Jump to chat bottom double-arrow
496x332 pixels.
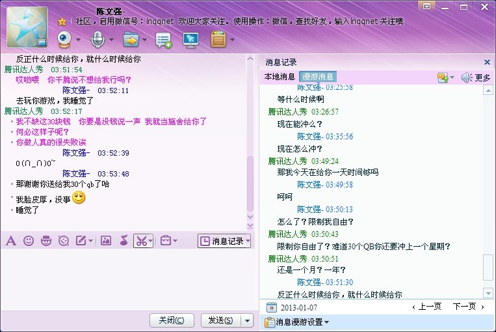[250, 225]
